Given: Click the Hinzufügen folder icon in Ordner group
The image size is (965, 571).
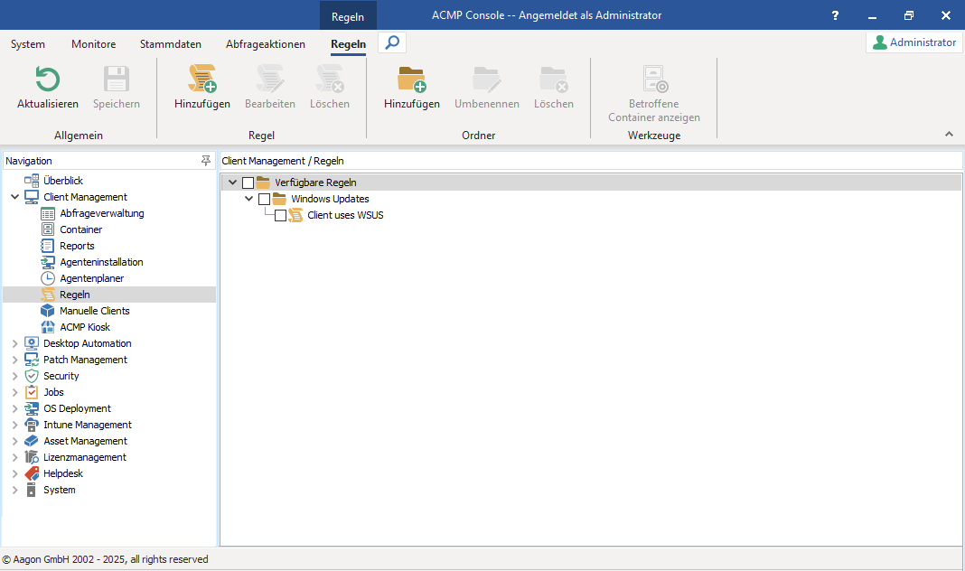Looking at the screenshot, I should [411, 80].
